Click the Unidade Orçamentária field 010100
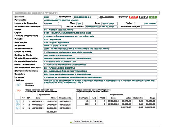Viewport: 176px width, 132px height. (100, 36)
